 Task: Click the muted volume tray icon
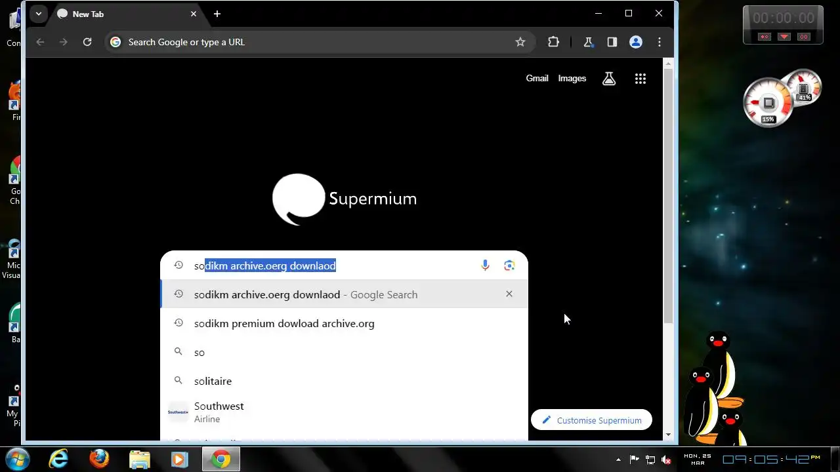pos(667,460)
